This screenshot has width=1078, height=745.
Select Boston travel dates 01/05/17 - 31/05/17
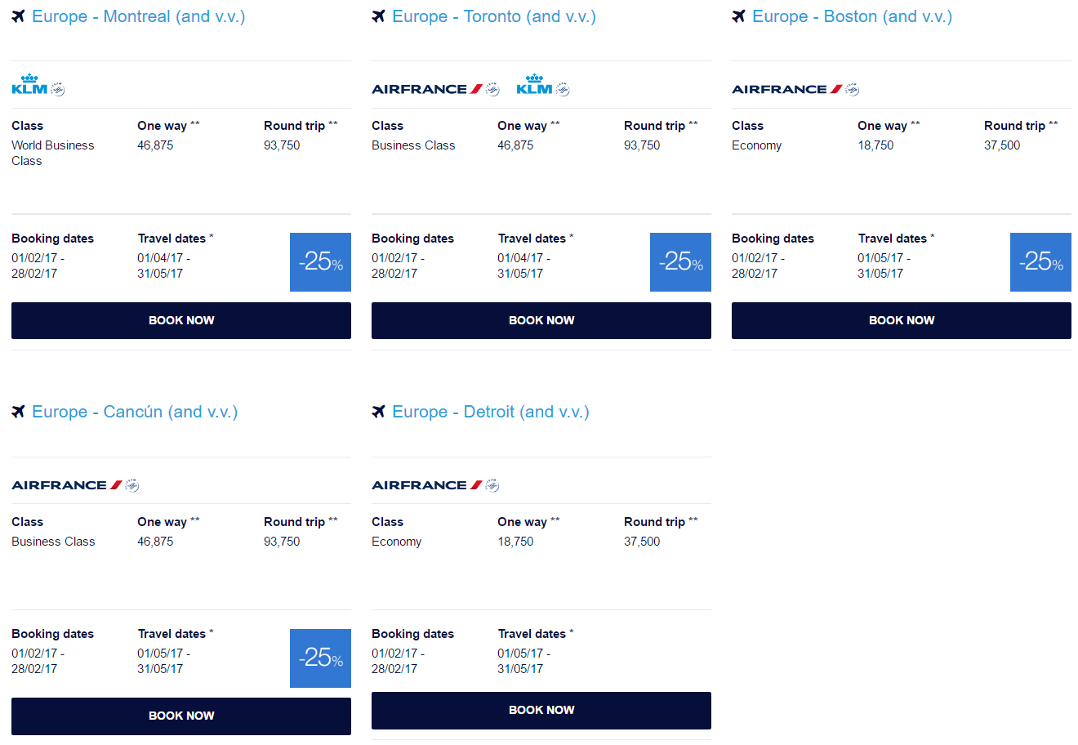pos(884,265)
